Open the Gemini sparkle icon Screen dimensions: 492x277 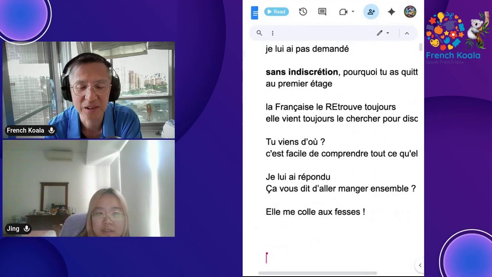391,12
